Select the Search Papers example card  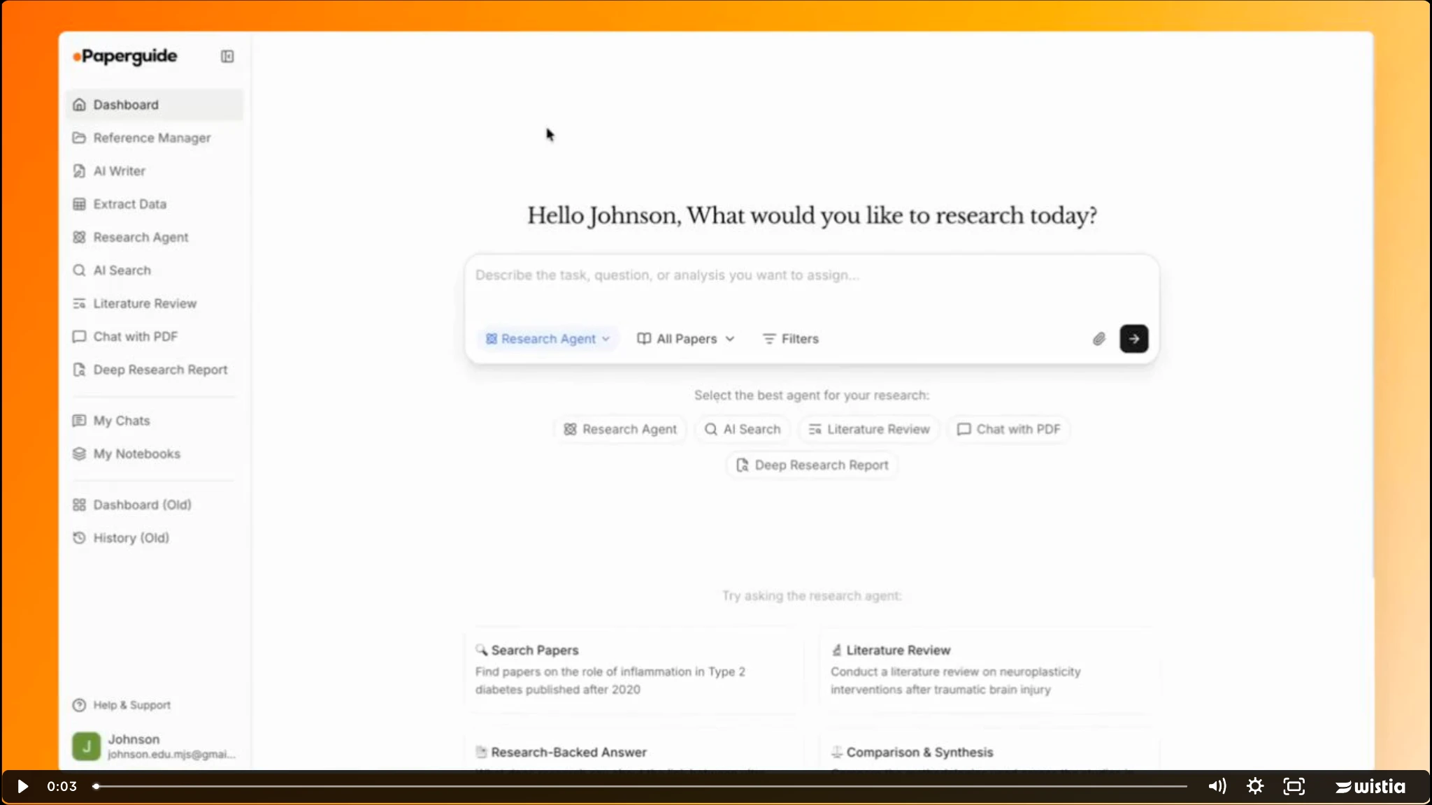633,669
